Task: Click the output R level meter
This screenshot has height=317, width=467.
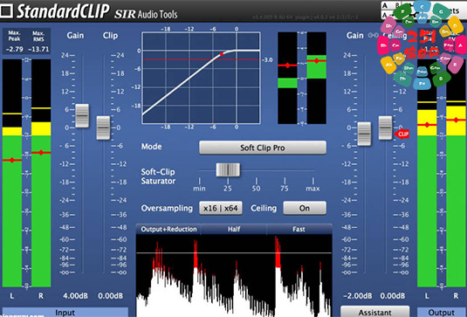Action: point(456,173)
